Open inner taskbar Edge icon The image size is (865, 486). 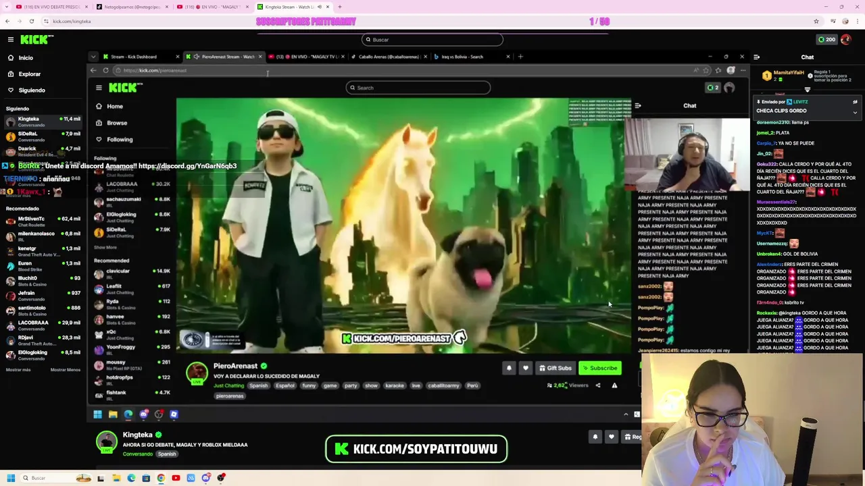click(128, 414)
